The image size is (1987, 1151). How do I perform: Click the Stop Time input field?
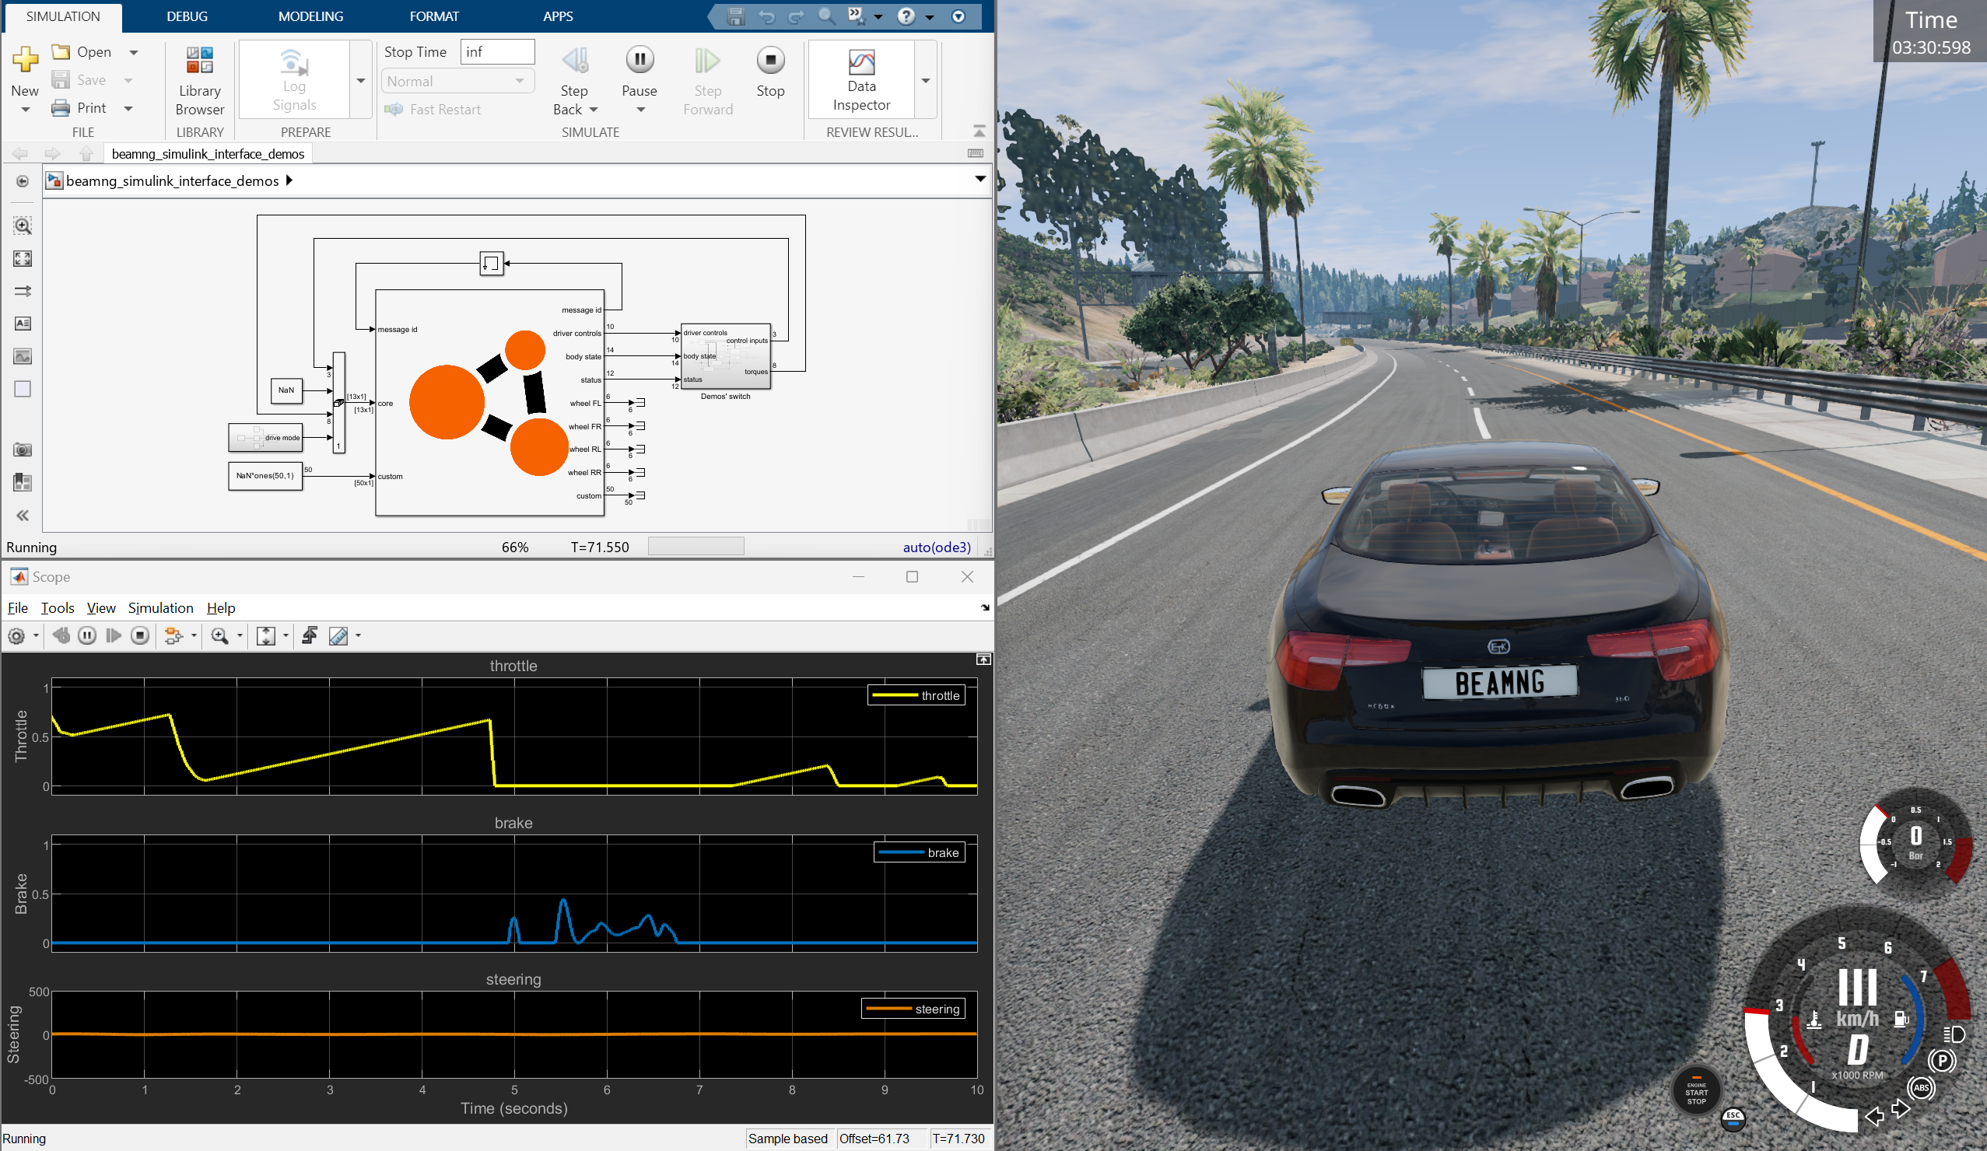click(498, 52)
